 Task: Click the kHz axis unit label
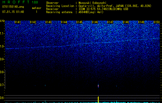click(x=2, y=21)
